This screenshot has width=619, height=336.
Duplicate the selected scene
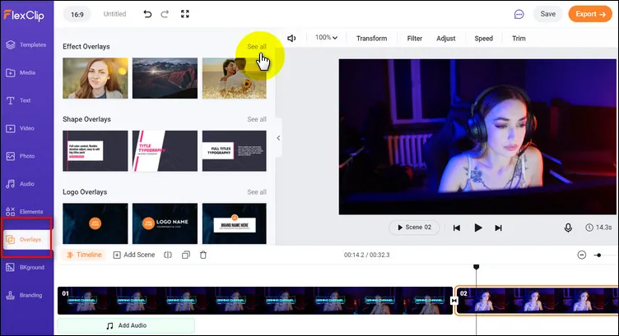pyautogui.click(x=185, y=255)
